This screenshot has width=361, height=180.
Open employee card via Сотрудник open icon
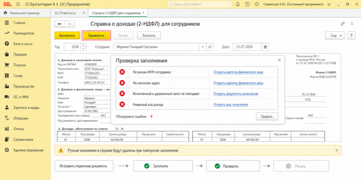(x=209, y=47)
